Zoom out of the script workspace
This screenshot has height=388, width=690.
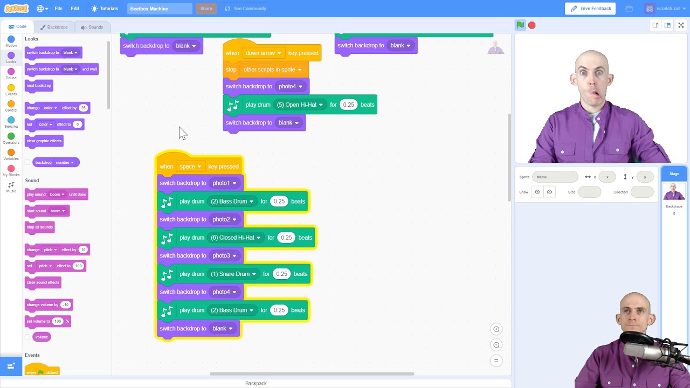tap(496, 345)
